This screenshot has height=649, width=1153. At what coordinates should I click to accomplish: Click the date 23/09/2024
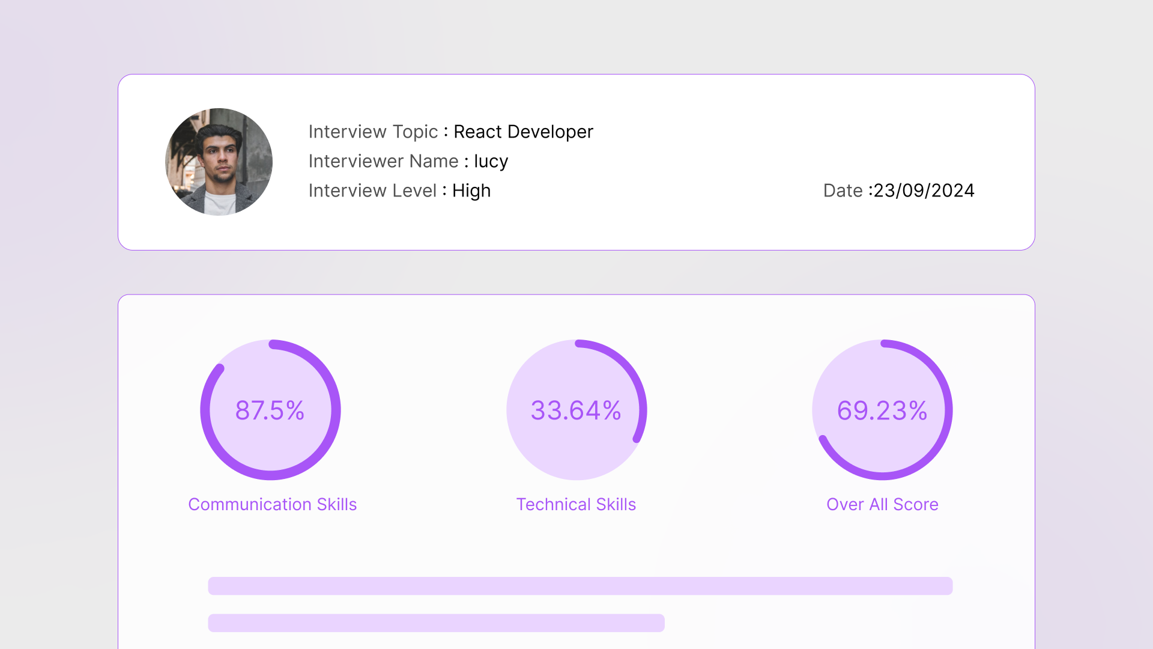coord(923,190)
